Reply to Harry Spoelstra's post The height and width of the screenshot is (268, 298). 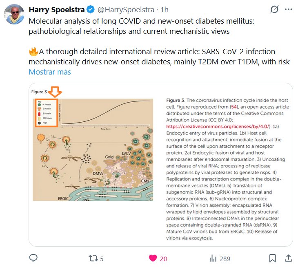click(x=34, y=258)
